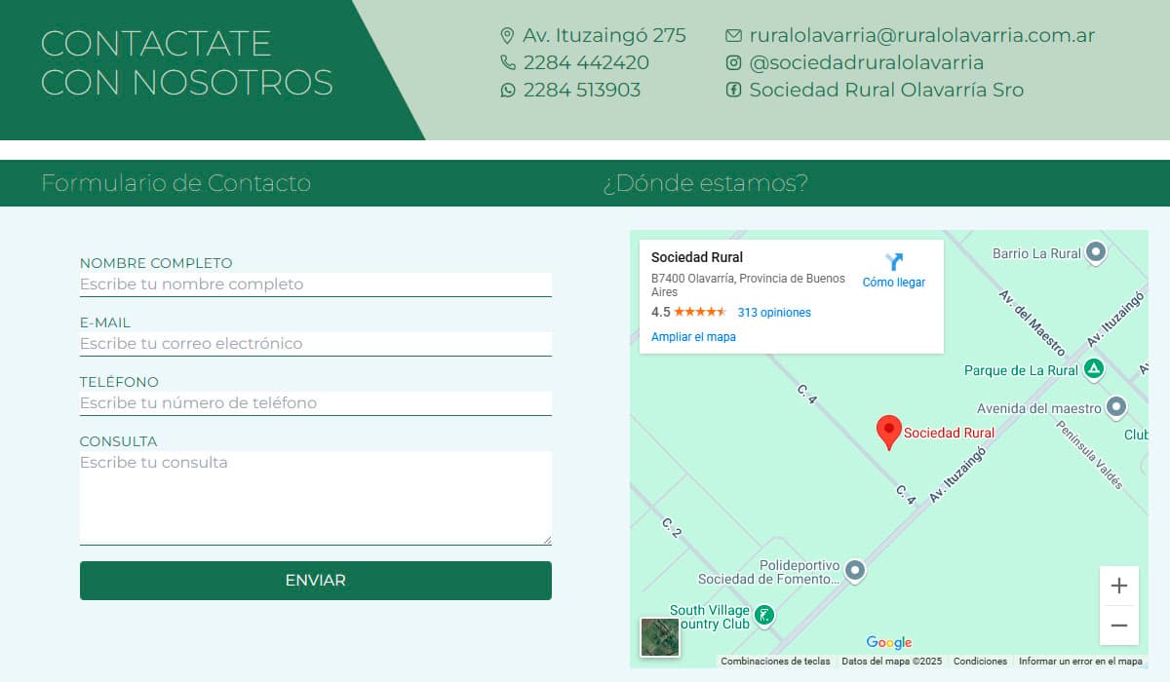Viewport: 1170px width, 682px height.
Task: Click the Consulta textarea resize handle
Action: point(546,540)
